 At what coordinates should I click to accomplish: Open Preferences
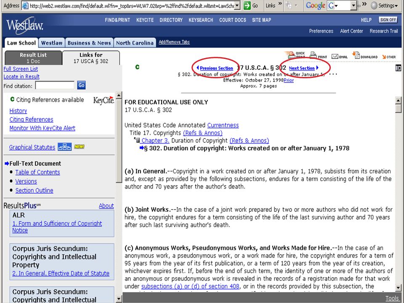[321, 31]
